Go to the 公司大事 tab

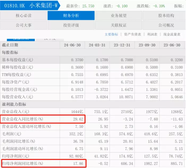point(24,25)
